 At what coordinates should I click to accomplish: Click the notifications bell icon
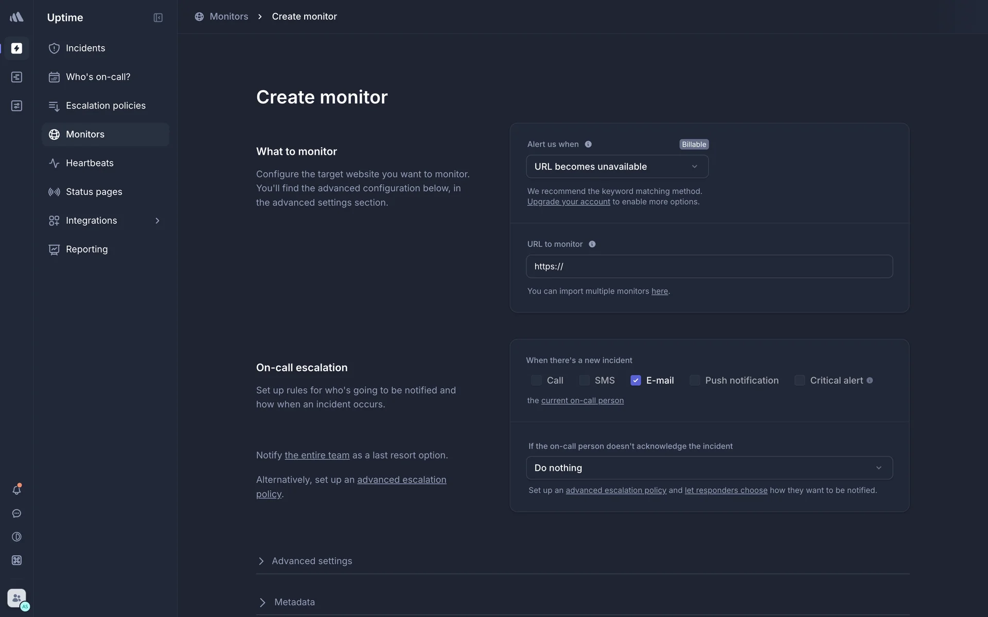16,490
